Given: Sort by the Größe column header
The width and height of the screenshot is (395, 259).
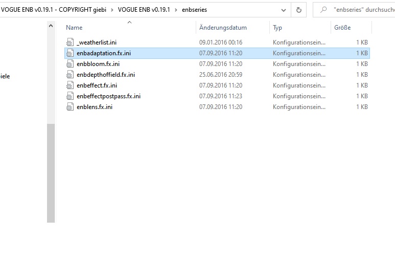Looking at the screenshot, I should pyautogui.click(x=342, y=28).
